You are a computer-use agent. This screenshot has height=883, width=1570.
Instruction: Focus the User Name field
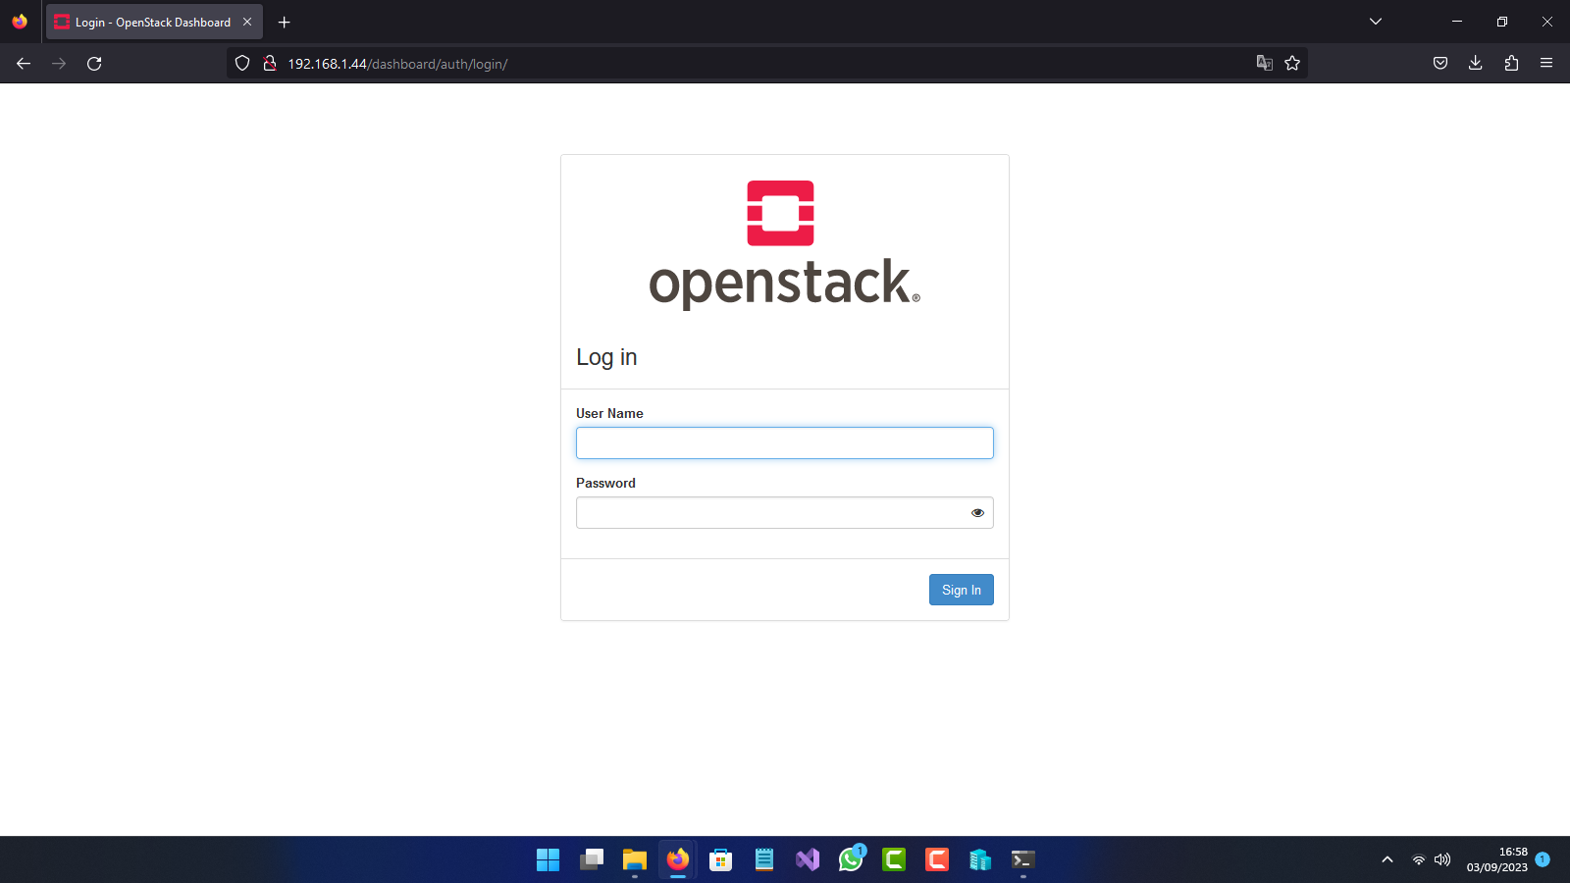tap(785, 443)
